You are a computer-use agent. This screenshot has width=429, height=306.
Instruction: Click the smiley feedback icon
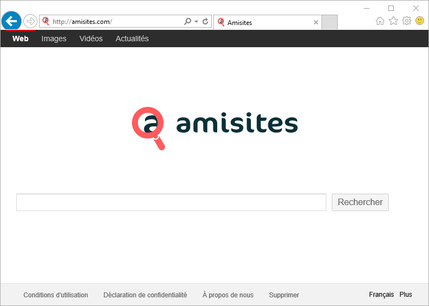[x=420, y=21]
